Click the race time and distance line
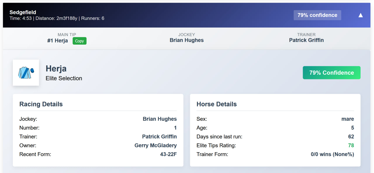Image resolution: width=374 pixels, height=173 pixels. coord(57,18)
